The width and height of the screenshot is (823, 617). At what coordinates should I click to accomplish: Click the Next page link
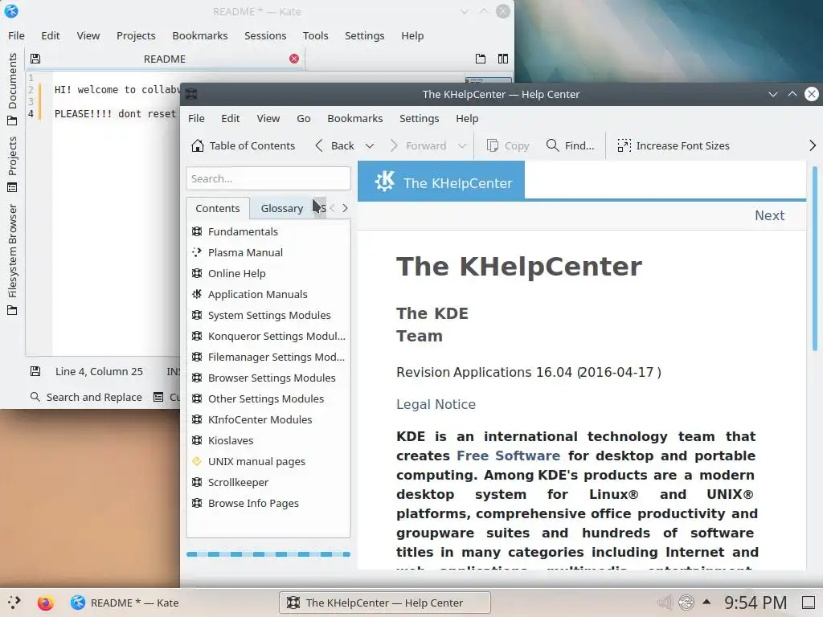769,215
